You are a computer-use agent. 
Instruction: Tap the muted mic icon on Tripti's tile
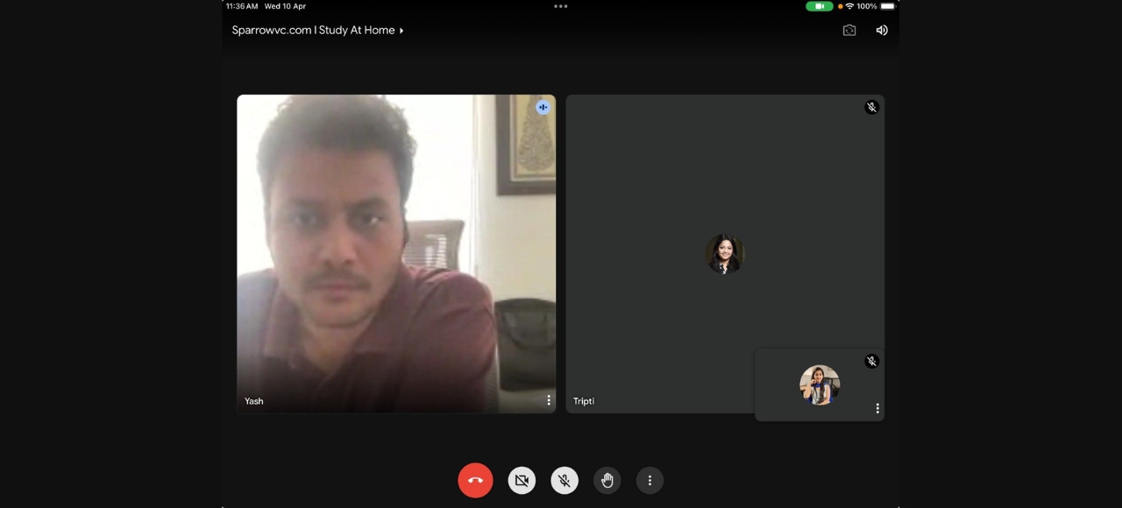[x=871, y=107]
